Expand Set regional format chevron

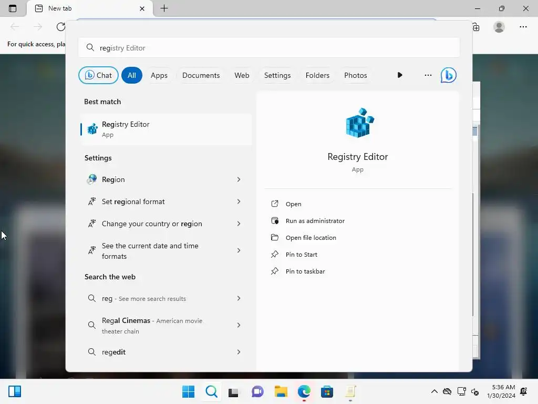coord(239,201)
